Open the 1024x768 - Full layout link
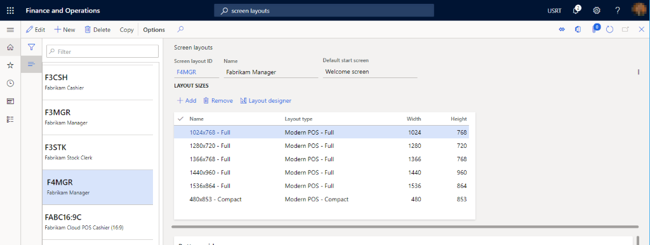650x245 pixels. point(209,133)
